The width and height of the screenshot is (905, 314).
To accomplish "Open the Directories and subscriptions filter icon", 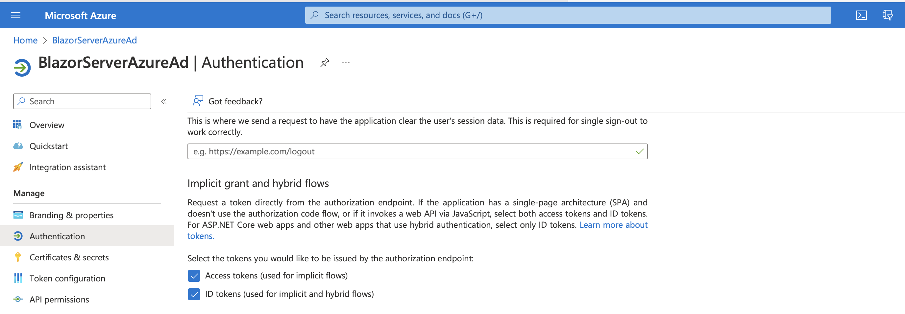I will tap(888, 15).
